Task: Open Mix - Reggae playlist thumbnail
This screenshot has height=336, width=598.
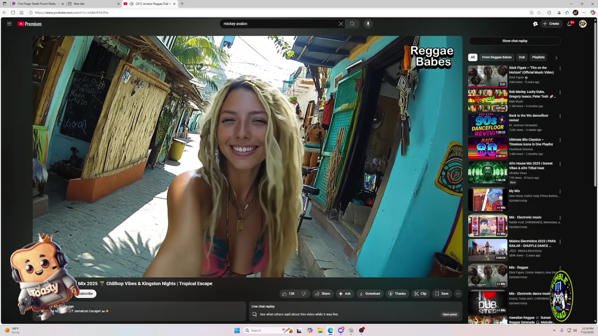Action: coord(488,276)
